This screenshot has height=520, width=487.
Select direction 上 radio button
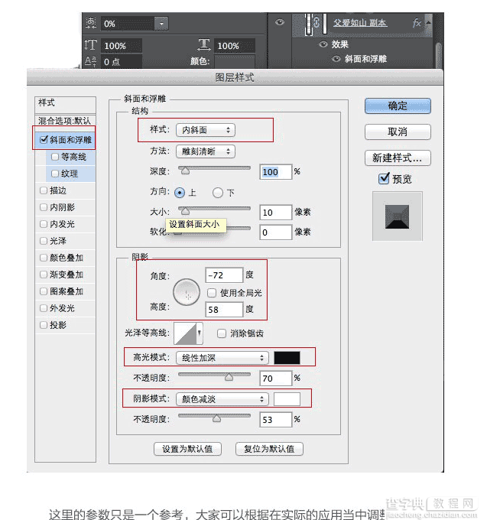point(180,193)
